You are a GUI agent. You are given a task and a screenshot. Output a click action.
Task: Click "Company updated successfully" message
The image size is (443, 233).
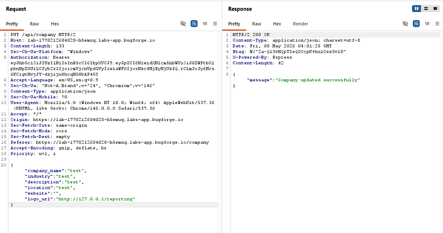tap(318, 80)
